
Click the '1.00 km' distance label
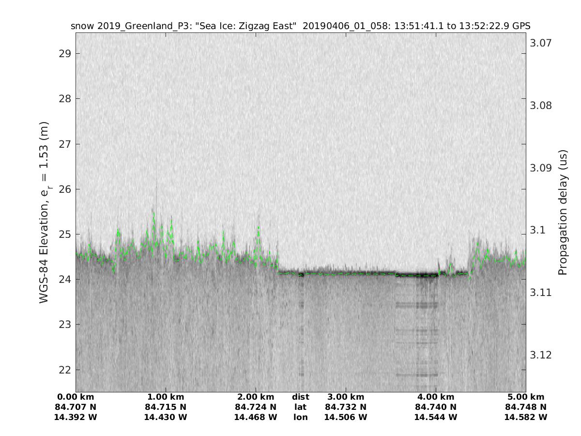166,397
